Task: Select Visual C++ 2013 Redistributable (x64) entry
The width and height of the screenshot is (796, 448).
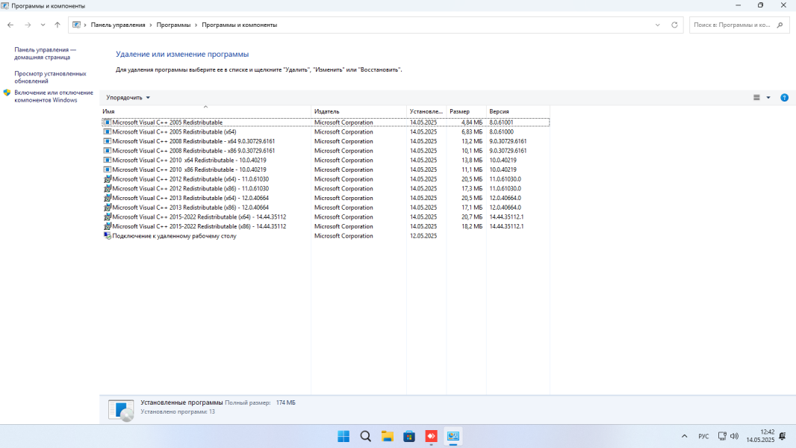Action: click(326, 198)
